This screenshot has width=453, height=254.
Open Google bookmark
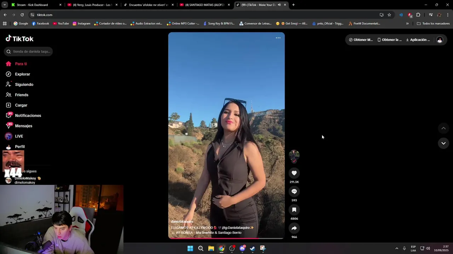(21, 24)
